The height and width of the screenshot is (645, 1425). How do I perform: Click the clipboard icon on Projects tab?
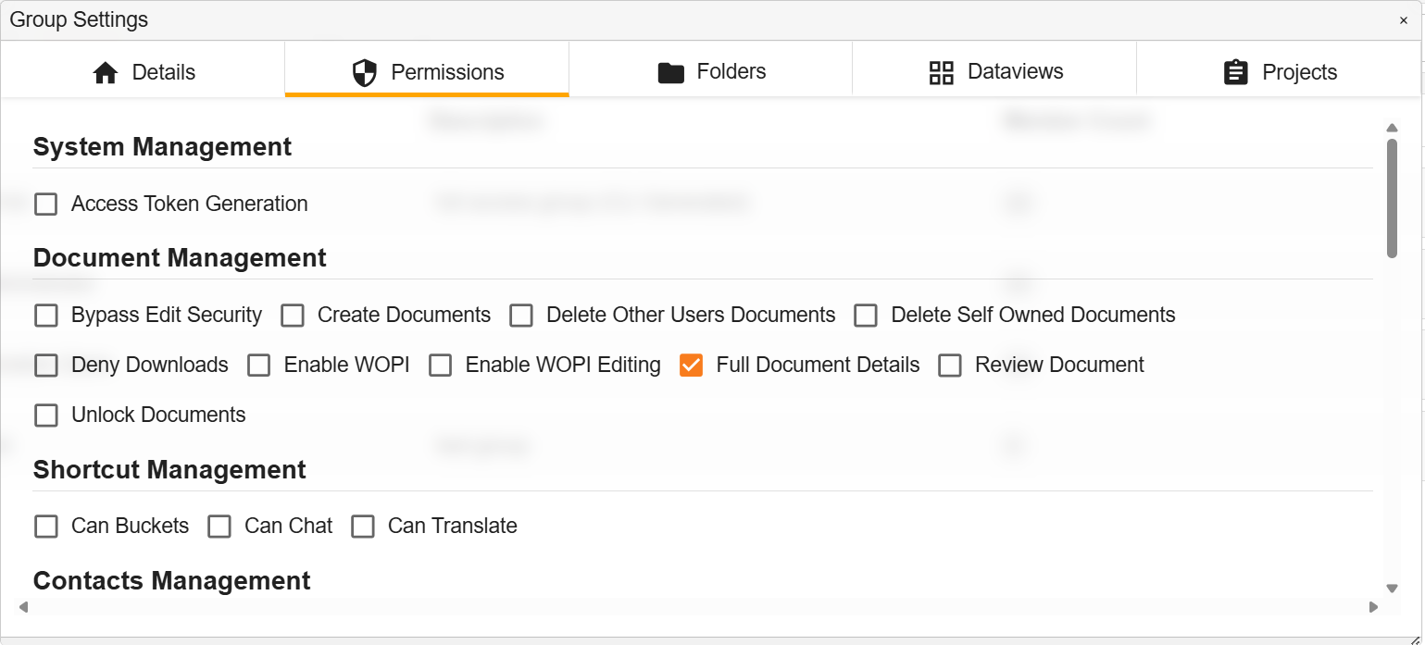coord(1236,71)
